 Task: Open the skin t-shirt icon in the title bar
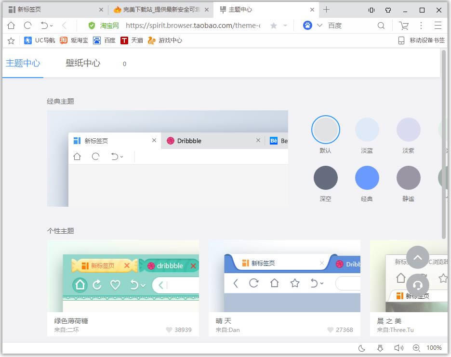388,10
